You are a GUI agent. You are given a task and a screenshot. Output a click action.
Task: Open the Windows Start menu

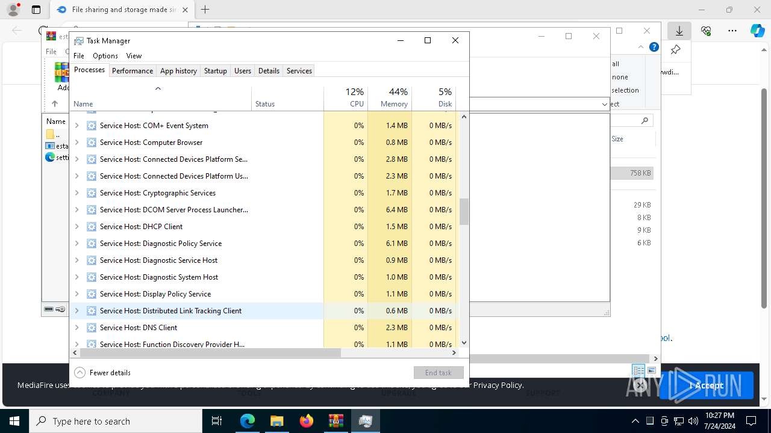(14, 421)
